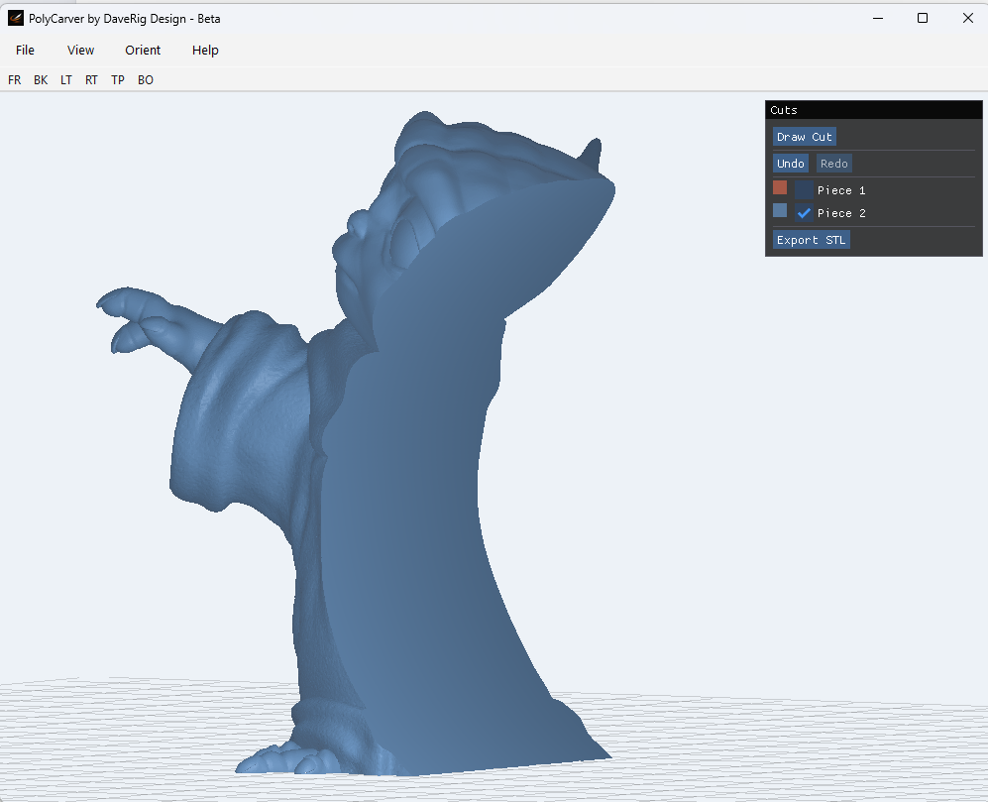988x802 pixels.
Task: Open the Orient menu
Action: point(143,51)
